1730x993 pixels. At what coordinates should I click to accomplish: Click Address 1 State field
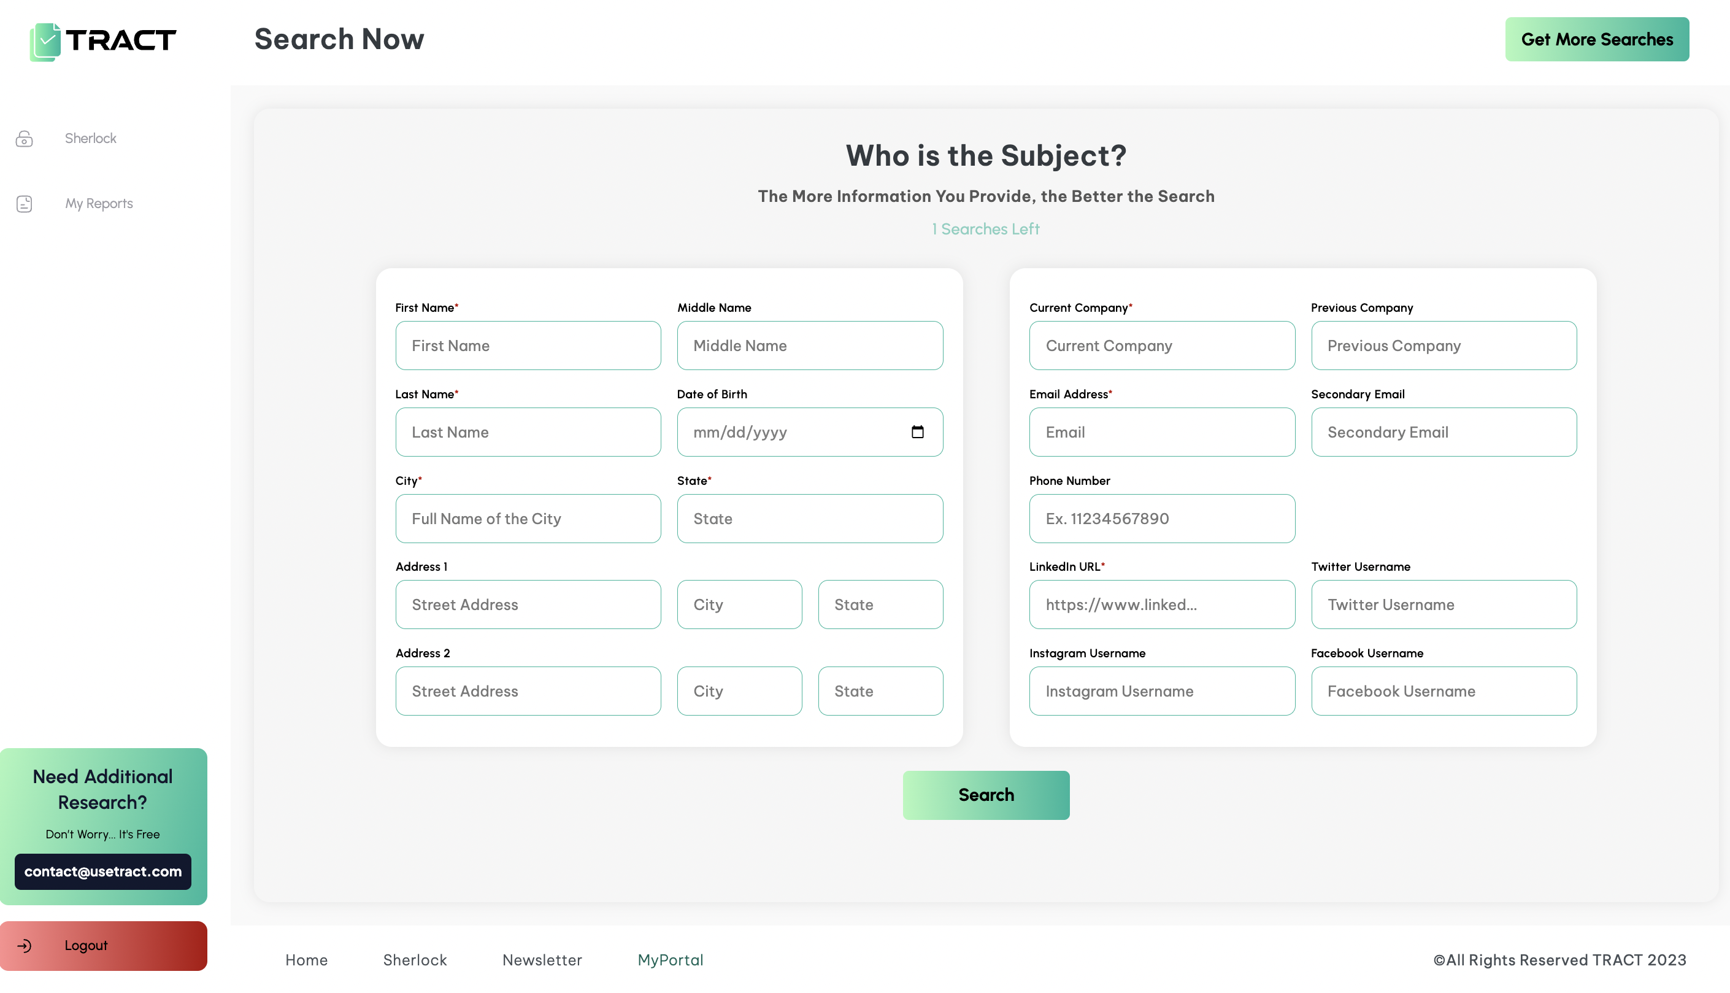click(x=880, y=605)
